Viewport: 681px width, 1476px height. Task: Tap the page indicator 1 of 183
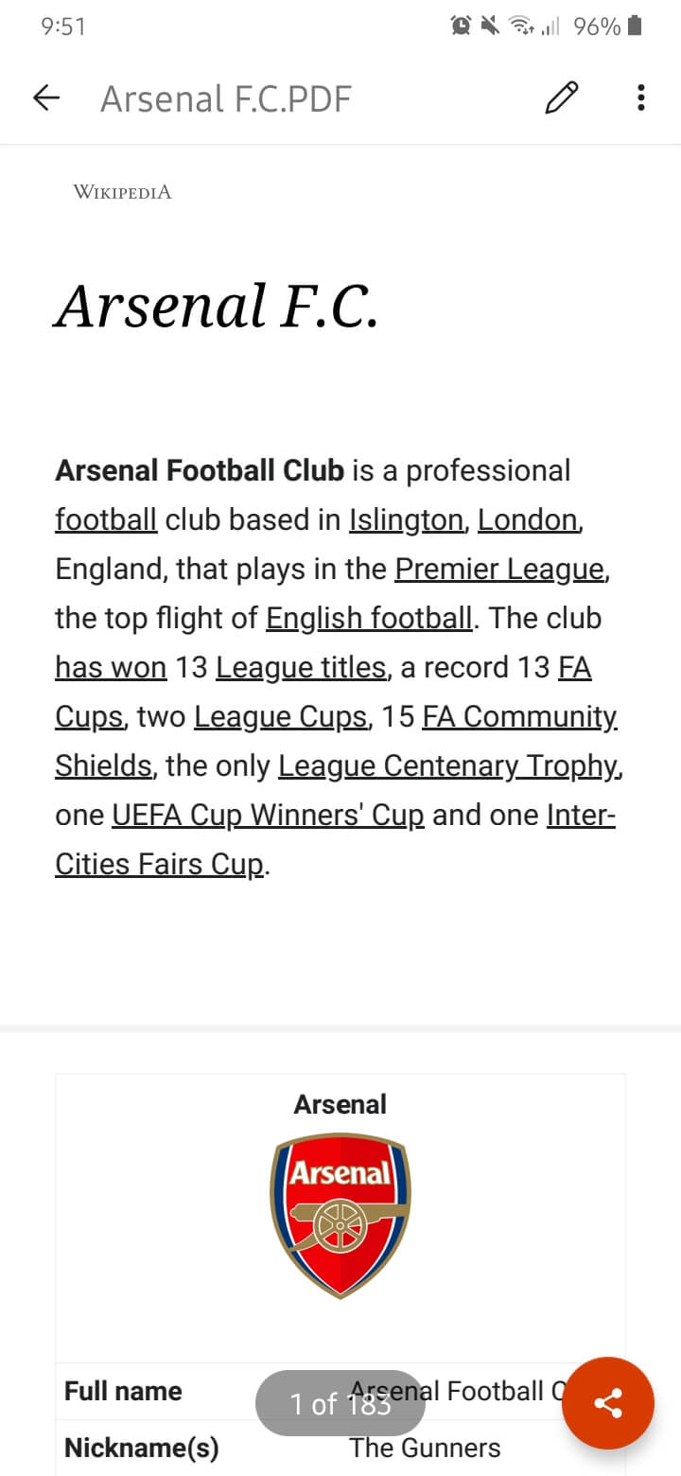(x=340, y=1404)
